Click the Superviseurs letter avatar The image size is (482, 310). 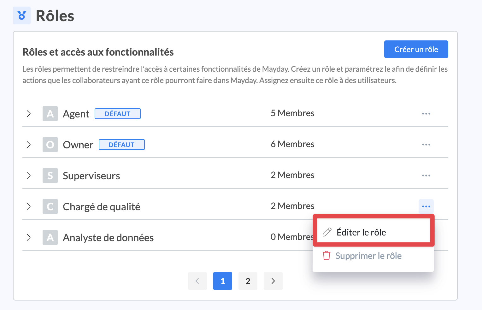[x=50, y=176]
